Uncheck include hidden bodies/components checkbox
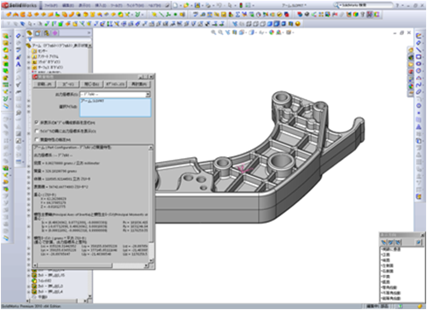This screenshot has height=310, width=427. [x=37, y=122]
